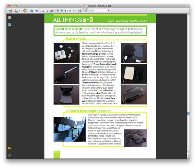Viewport: 196px width, 168px height.
Task: Click the "Out Of Town (Travel)." text
Action: (69, 29)
